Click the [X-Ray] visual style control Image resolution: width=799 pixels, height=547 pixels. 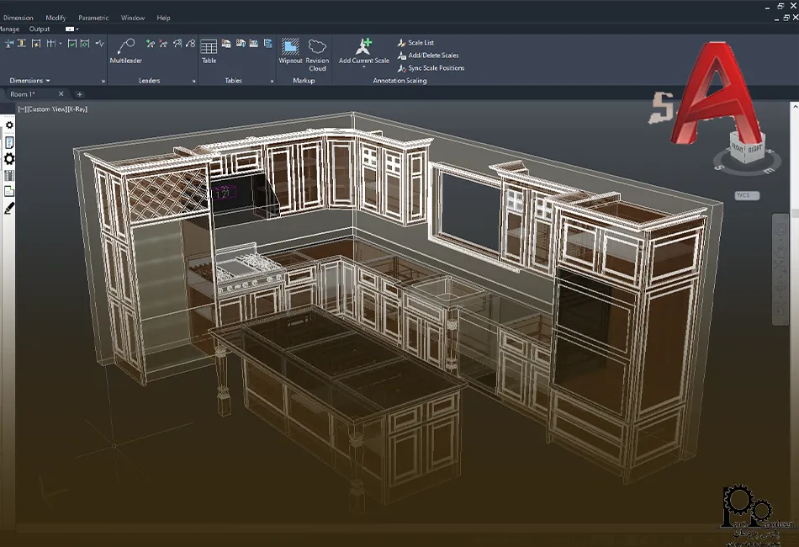(77, 109)
